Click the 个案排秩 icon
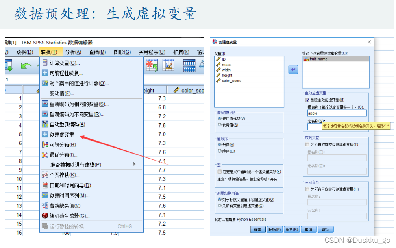This screenshot has height=248, width=396. tap(45, 175)
